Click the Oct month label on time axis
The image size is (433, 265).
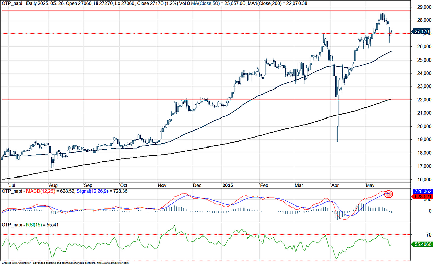(123, 185)
